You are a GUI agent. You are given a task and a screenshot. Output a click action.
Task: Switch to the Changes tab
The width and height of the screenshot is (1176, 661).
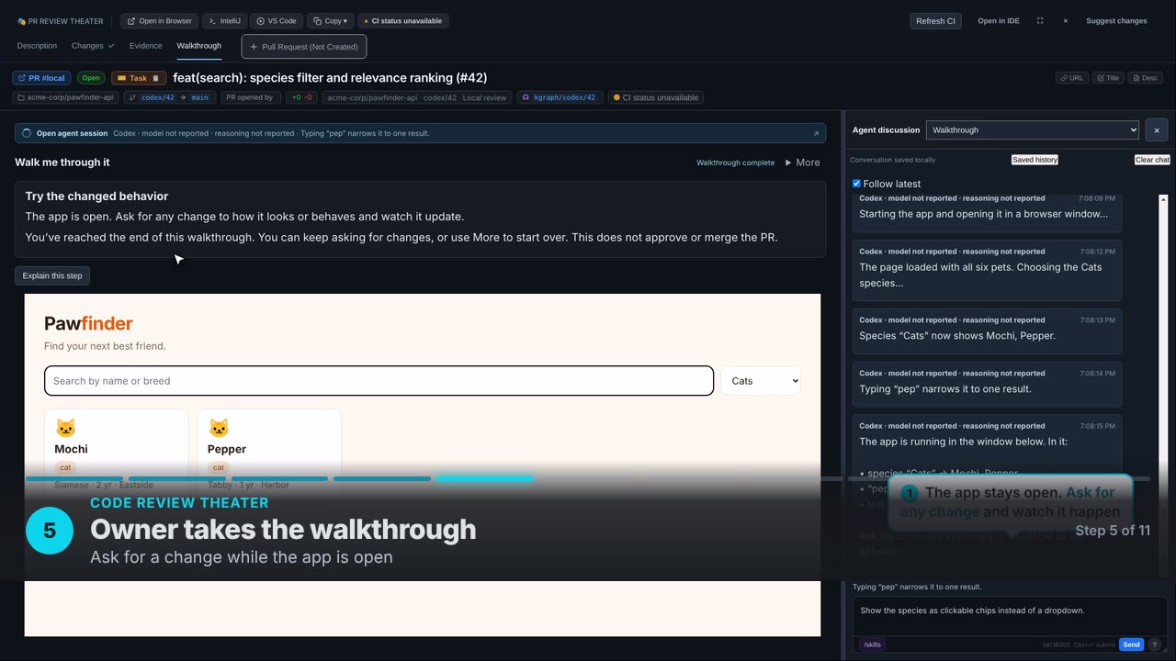(93, 46)
